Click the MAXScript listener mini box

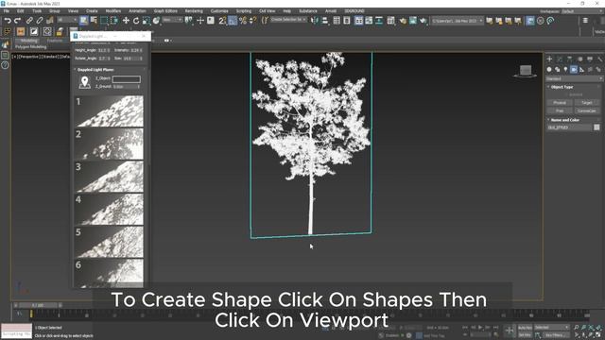tap(16, 331)
